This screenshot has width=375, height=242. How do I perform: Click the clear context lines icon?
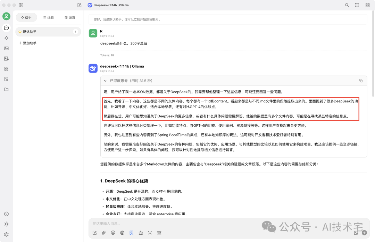click(159, 233)
